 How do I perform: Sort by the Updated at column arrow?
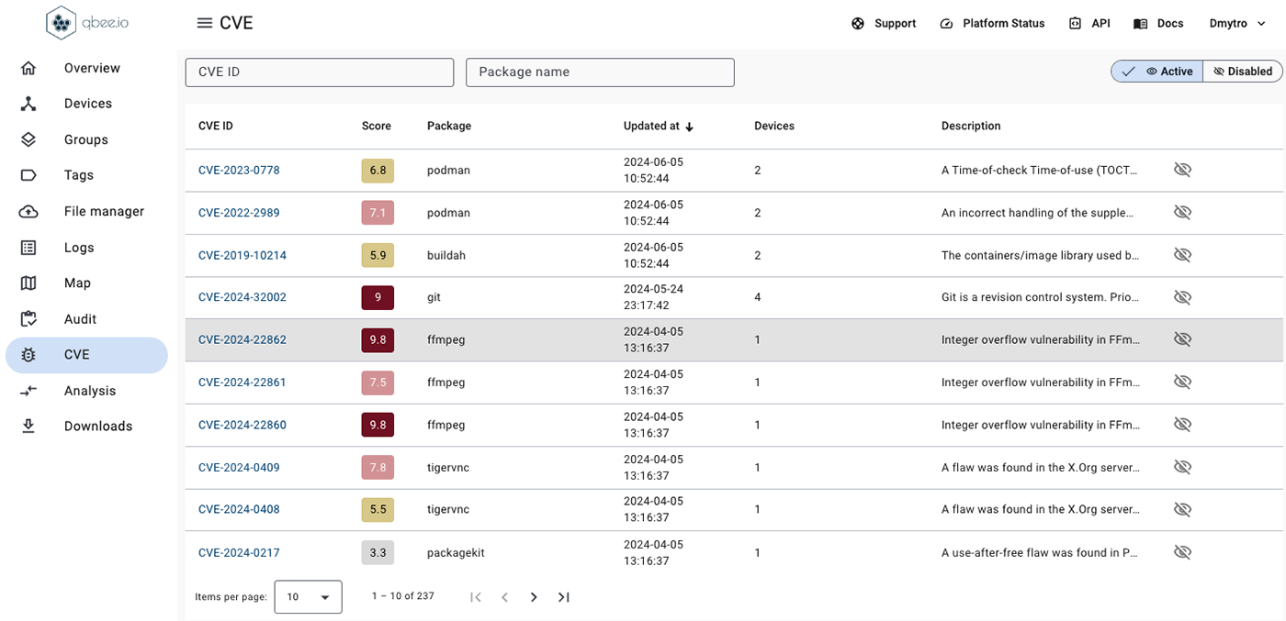coord(690,127)
